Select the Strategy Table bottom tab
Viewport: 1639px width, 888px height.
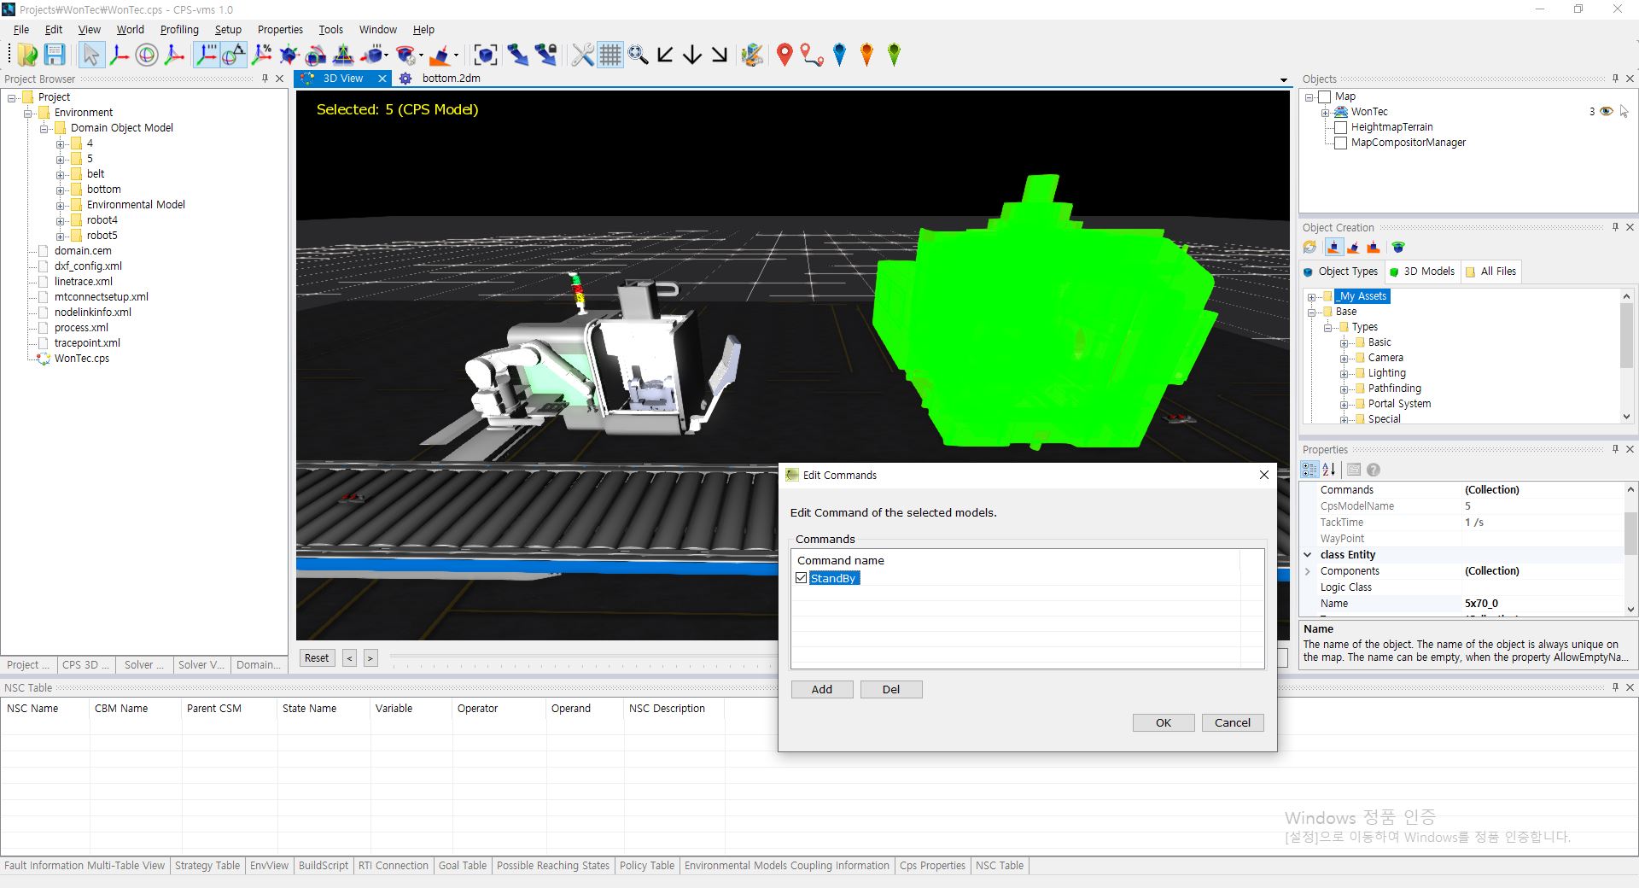207,866
